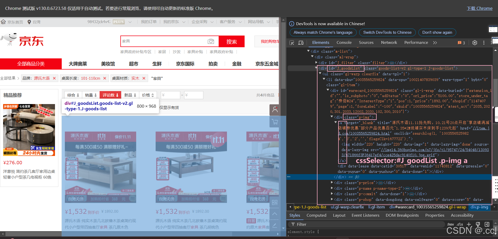Sort products by 价格

point(148,95)
